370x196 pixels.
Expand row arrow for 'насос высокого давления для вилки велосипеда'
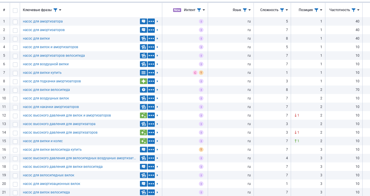pyautogui.click(x=157, y=167)
